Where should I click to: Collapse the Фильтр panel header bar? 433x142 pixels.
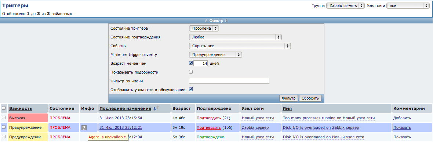216,20
